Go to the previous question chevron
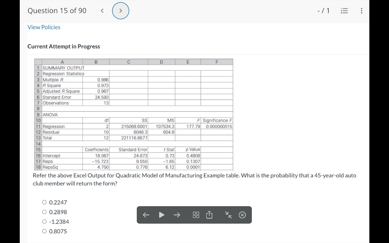Viewport: 389px width, 243px height. click(x=102, y=11)
